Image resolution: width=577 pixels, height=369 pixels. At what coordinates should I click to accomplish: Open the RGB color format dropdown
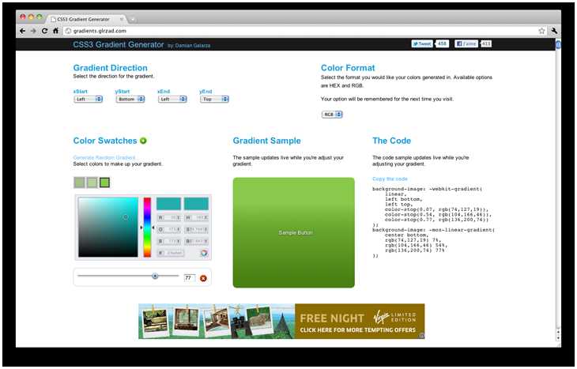[x=332, y=115]
